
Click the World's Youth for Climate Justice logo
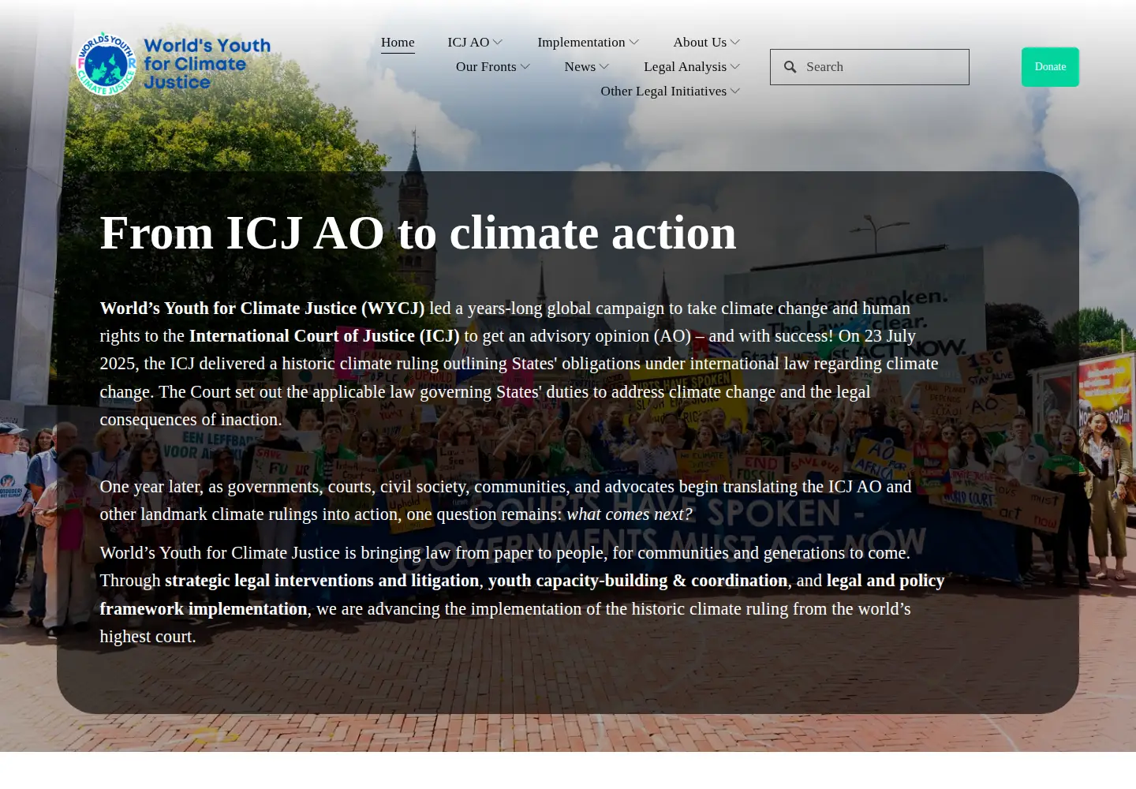174,64
